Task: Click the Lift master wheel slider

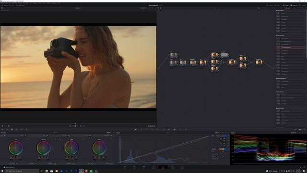Action: pyautogui.click(x=16, y=160)
